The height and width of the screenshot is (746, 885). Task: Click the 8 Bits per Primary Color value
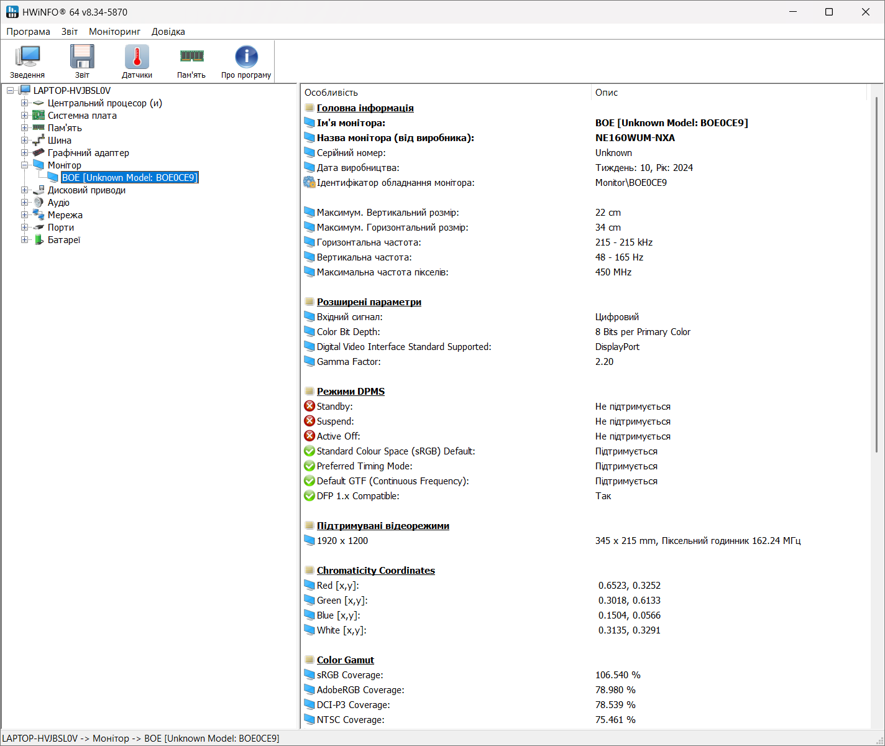[x=643, y=332]
